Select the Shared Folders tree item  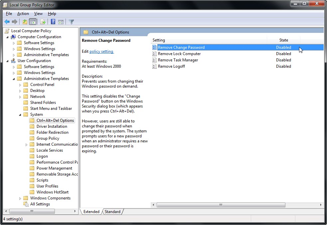click(43, 103)
